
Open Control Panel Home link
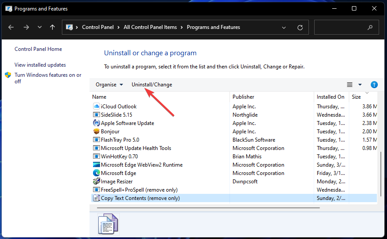click(x=38, y=49)
